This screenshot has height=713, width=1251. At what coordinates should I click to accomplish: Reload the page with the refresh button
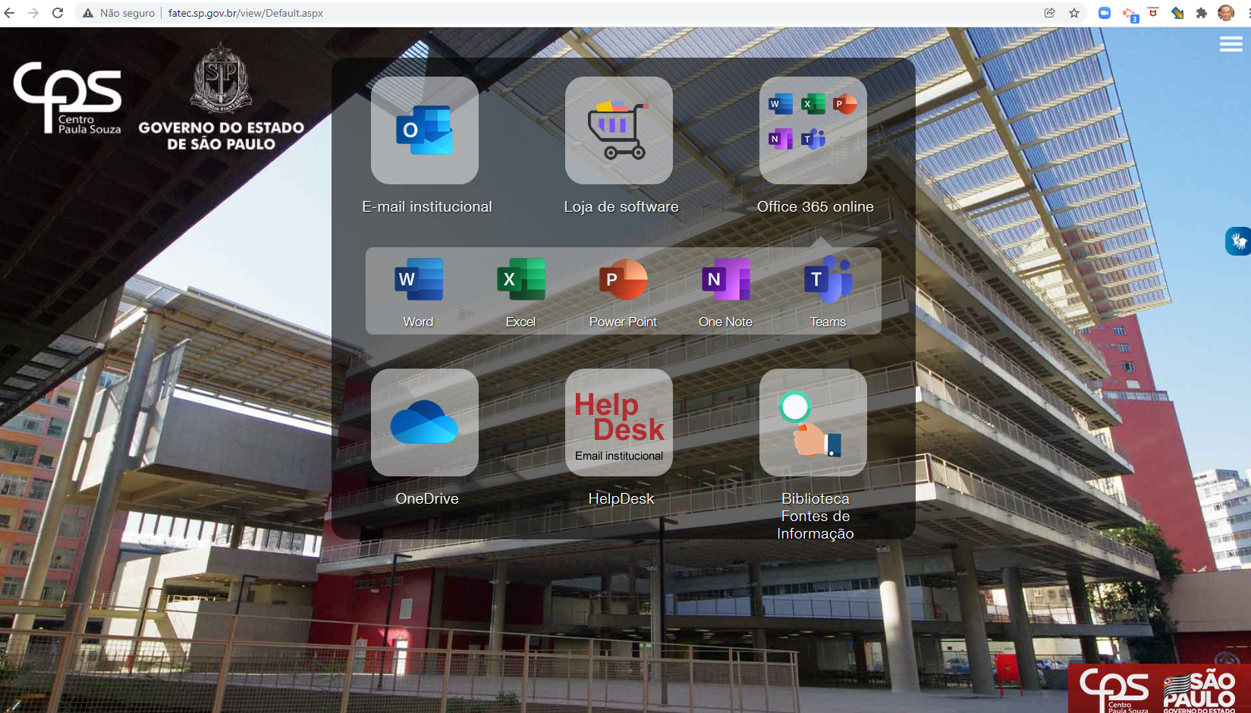pyautogui.click(x=58, y=13)
